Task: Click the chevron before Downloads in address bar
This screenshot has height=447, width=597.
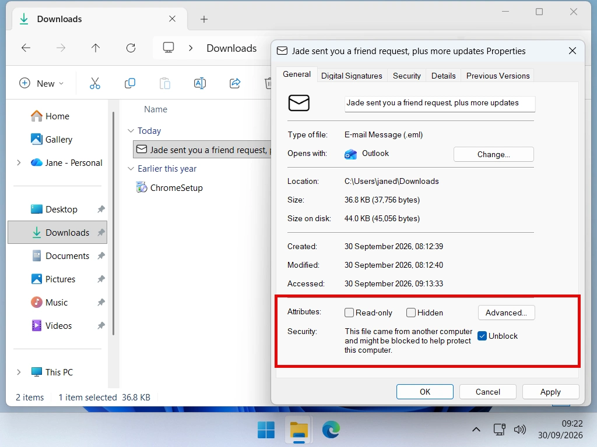Action: pos(191,48)
